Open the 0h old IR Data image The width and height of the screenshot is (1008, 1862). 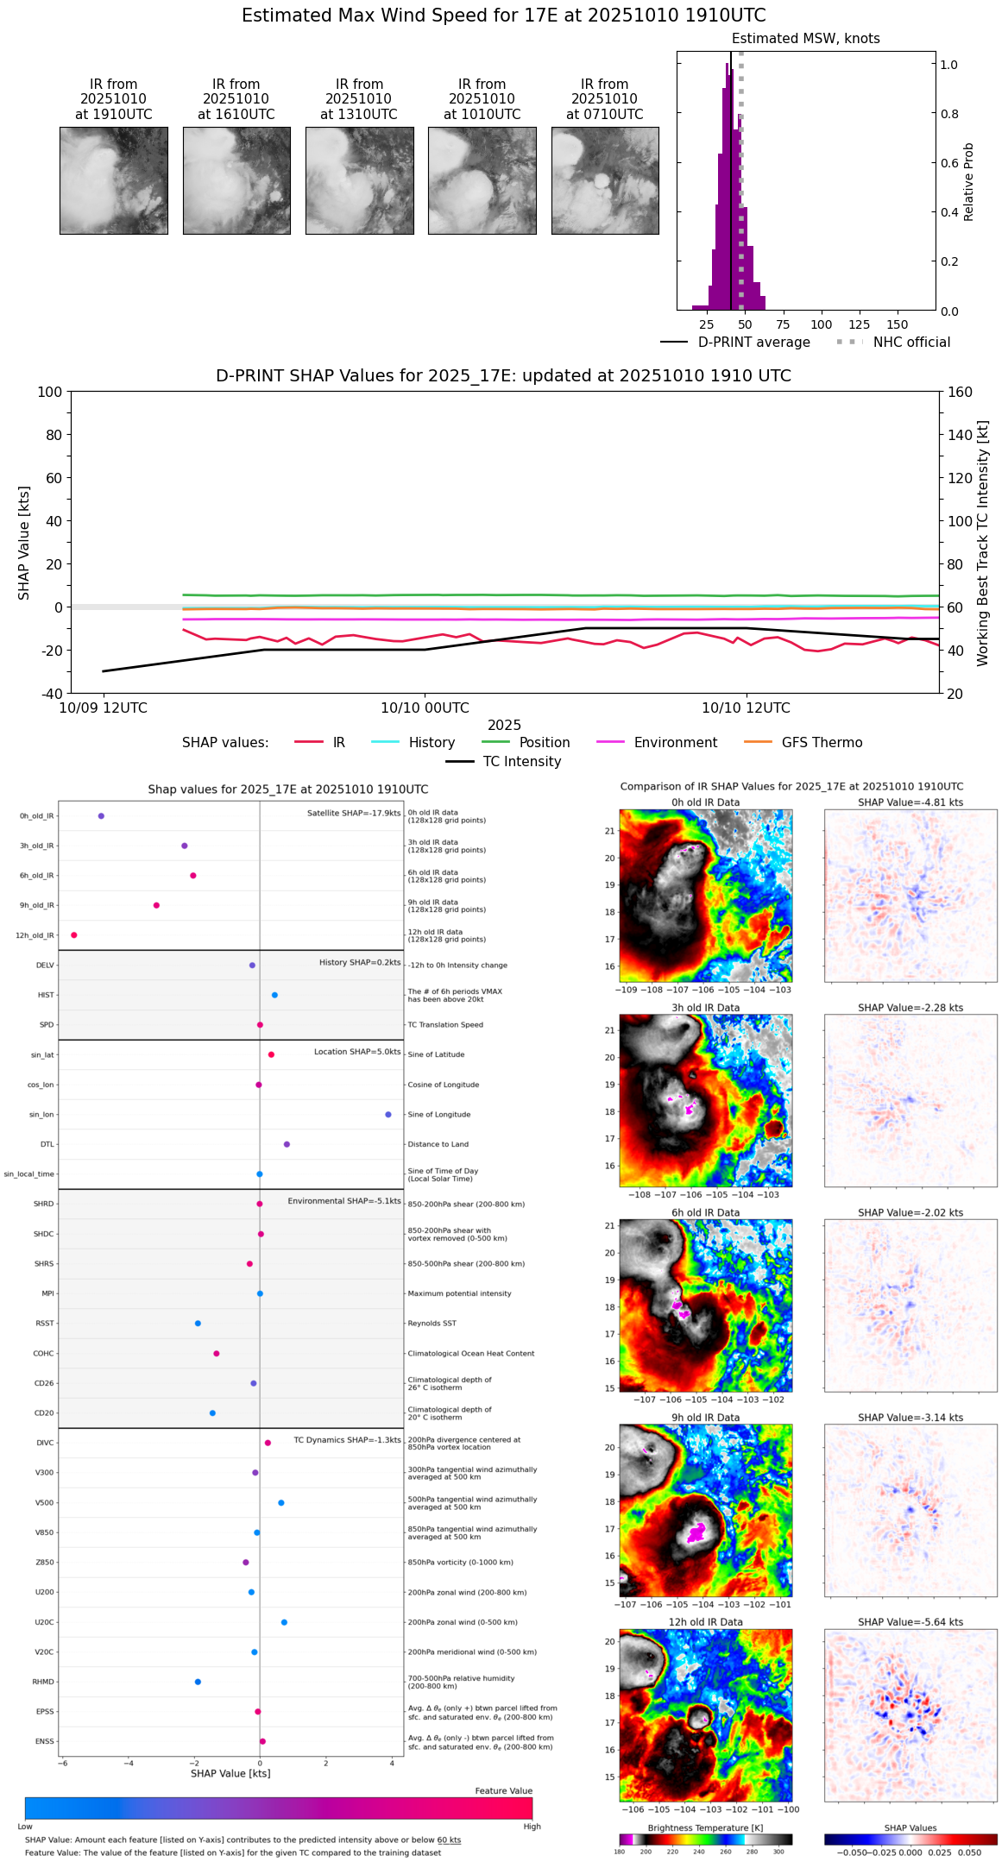[706, 896]
